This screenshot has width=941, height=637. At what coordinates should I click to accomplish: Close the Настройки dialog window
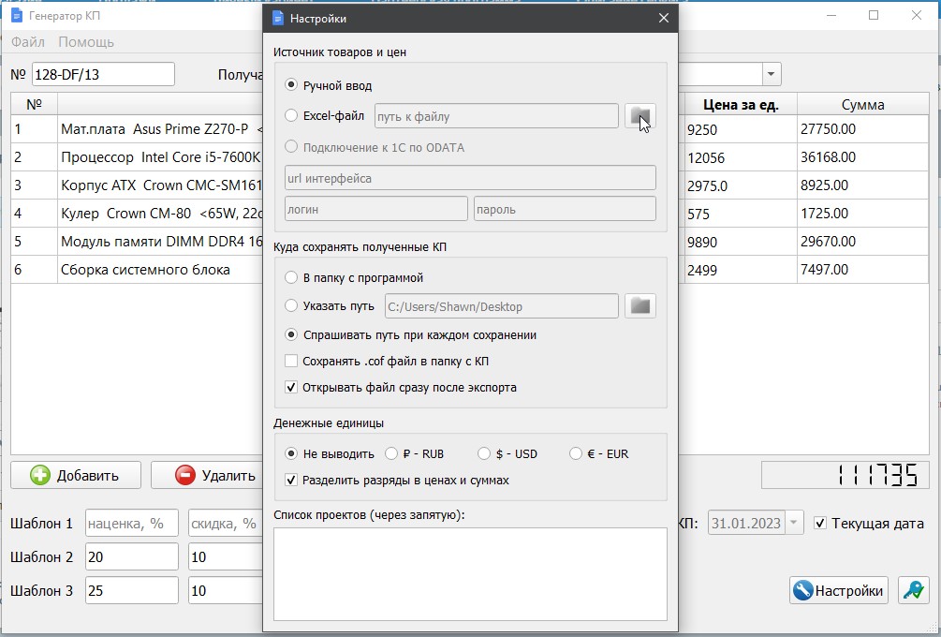coord(663,19)
